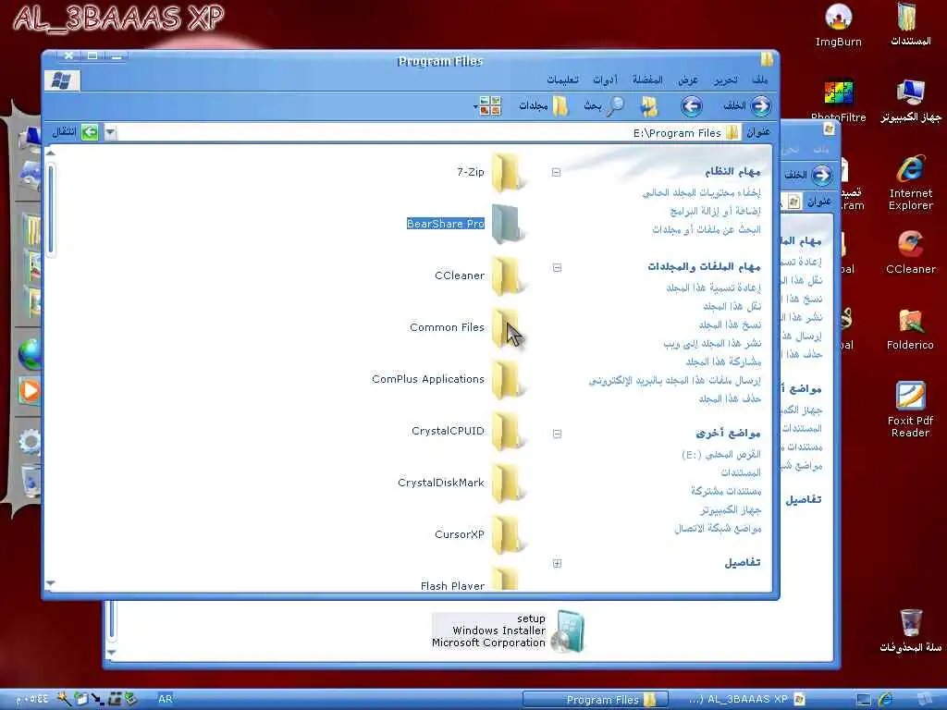This screenshot has width=947, height=710.
Task: Click the Flash Player folder name
Action: 452,585
